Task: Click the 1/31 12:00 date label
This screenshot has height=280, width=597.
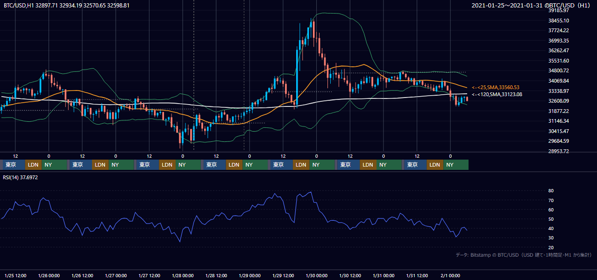Action: [417, 275]
